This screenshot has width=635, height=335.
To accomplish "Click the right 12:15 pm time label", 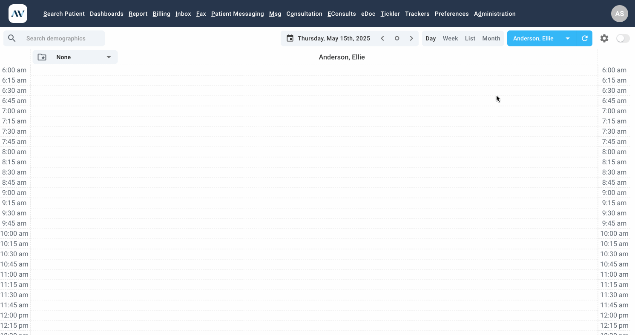I will click(x=614, y=326).
